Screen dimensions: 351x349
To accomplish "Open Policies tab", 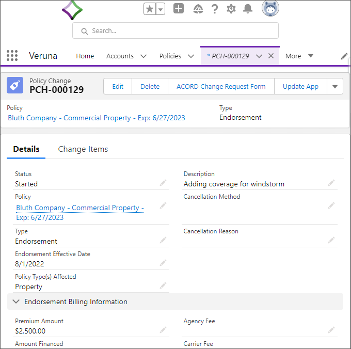I will [170, 56].
